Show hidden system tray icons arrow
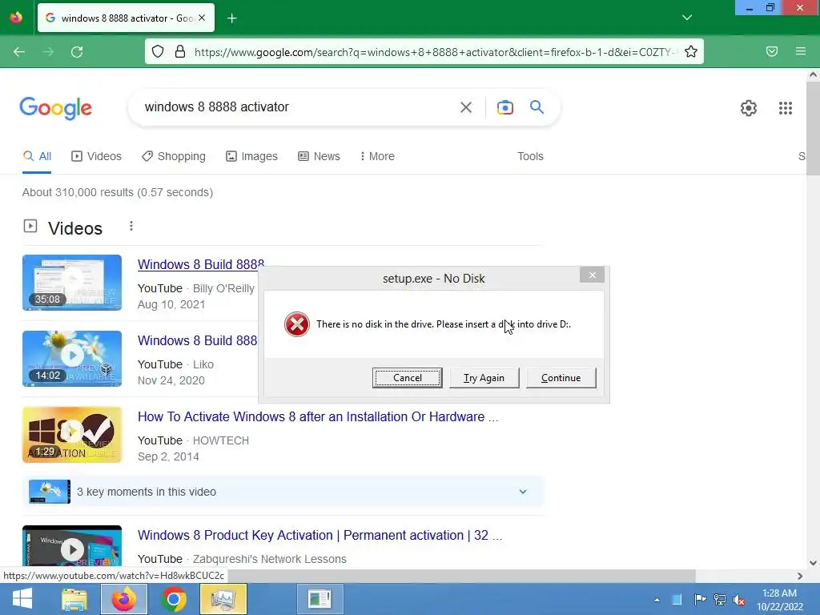820x615 pixels. tap(657, 600)
